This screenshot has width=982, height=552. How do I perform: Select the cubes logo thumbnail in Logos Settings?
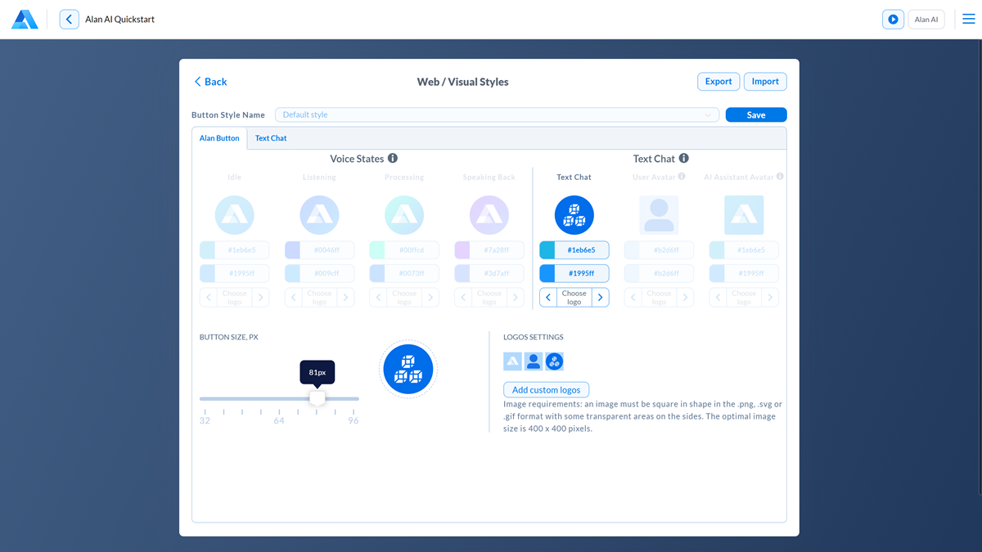[x=554, y=361]
